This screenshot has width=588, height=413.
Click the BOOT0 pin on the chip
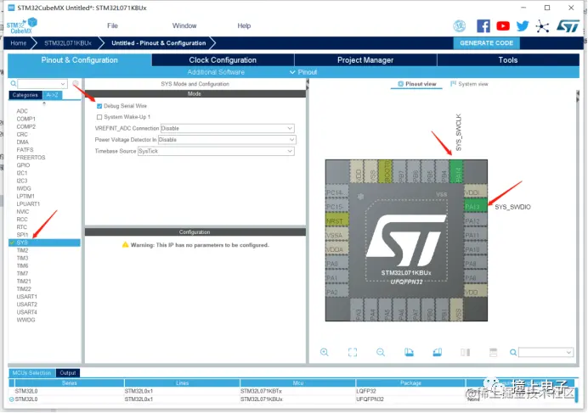pyautogui.click(x=385, y=171)
